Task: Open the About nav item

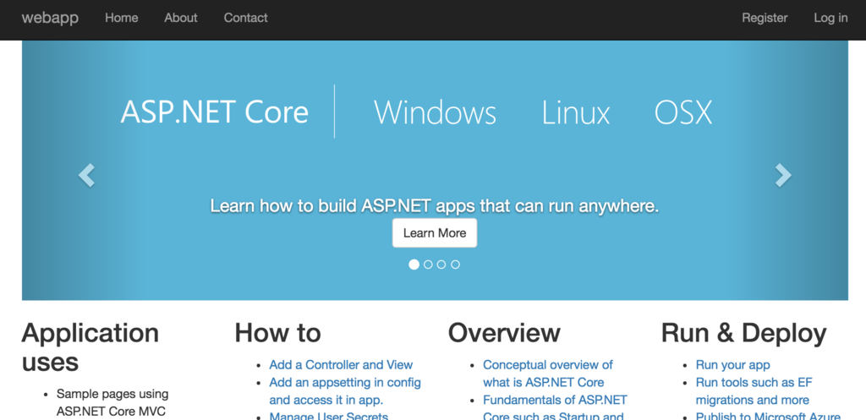Action: click(181, 18)
